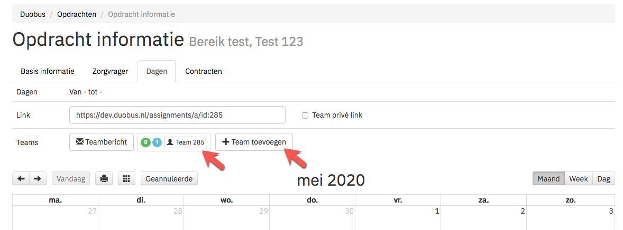Open the Basis informatie tab

48,71
